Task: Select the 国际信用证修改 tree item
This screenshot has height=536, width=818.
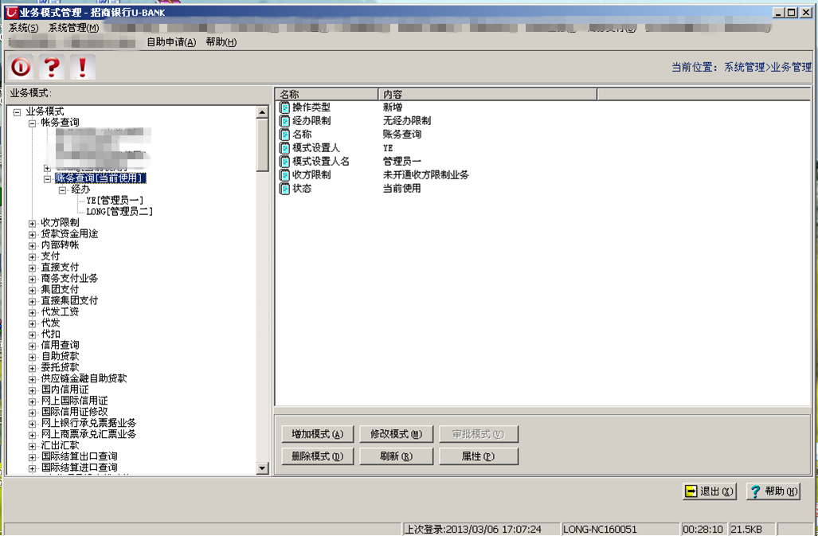Action: click(x=75, y=412)
